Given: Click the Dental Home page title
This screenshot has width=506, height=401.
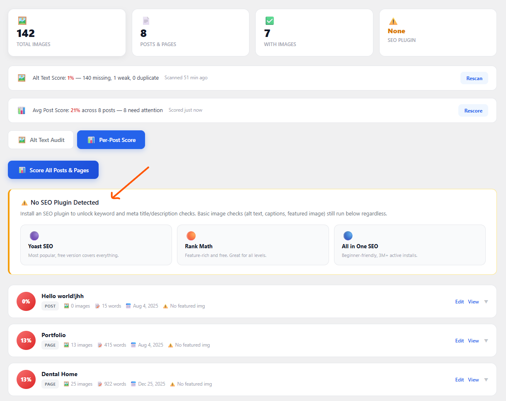Looking at the screenshot, I should 60,374.
